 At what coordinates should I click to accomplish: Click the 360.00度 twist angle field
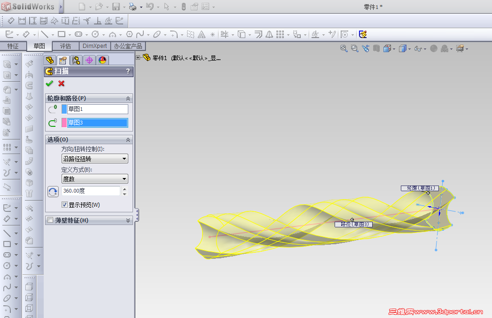coord(91,191)
